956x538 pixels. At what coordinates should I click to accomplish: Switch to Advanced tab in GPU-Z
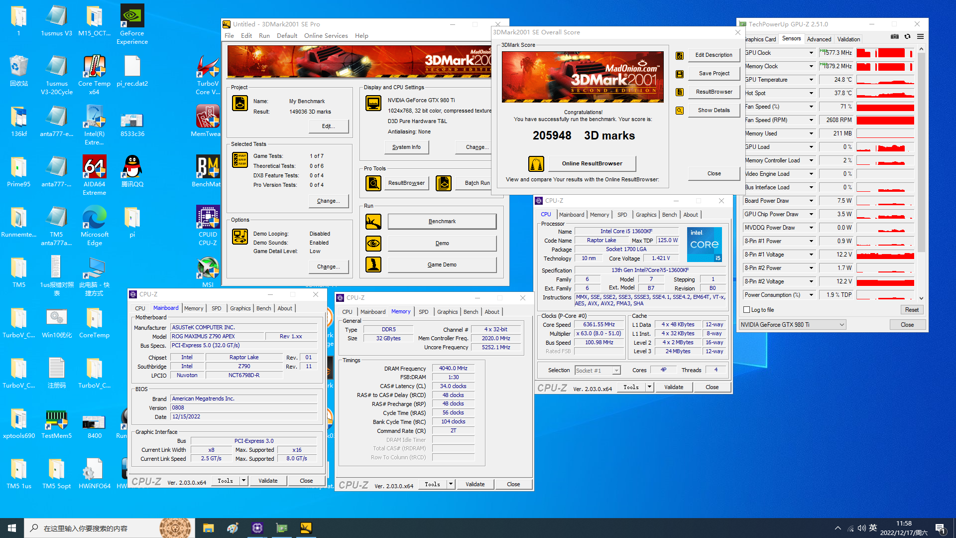tap(819, 39)
